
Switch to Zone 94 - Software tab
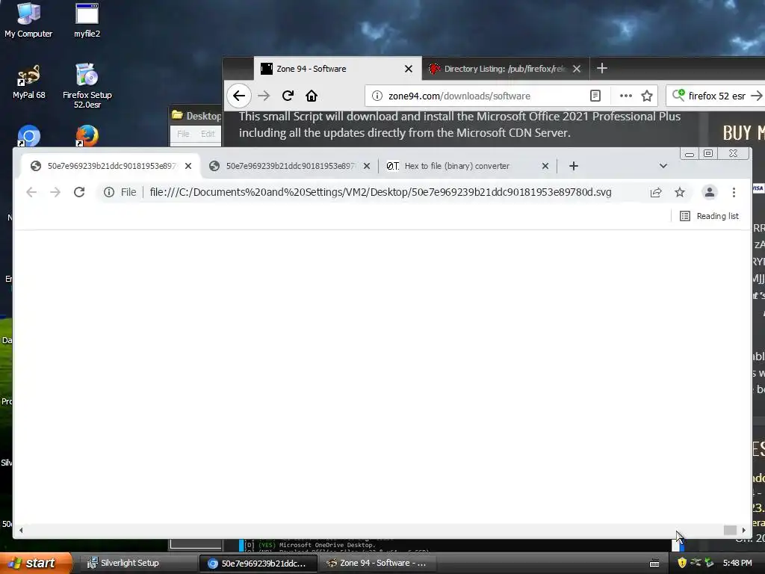click(x=337, y=69)
